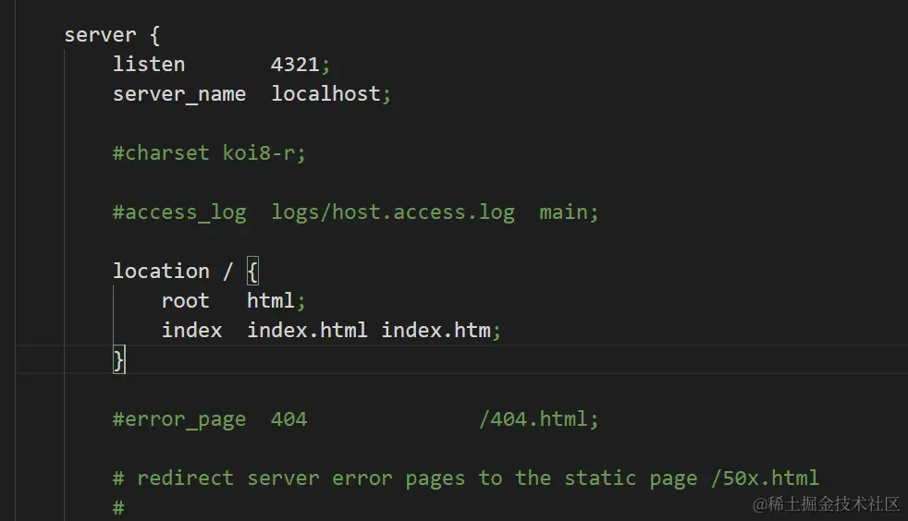Click the lone '#' on the last line
Image resolution: width=908 pixels, height=521 pixels.
[118, 508]
